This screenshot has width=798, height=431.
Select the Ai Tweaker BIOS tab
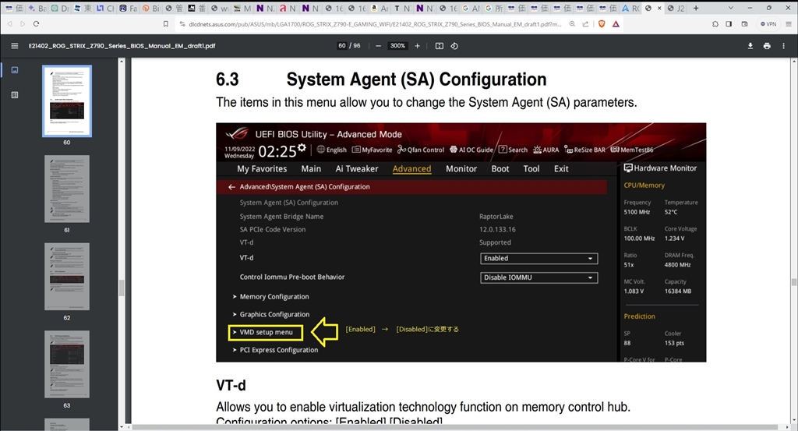pos(356,169)
